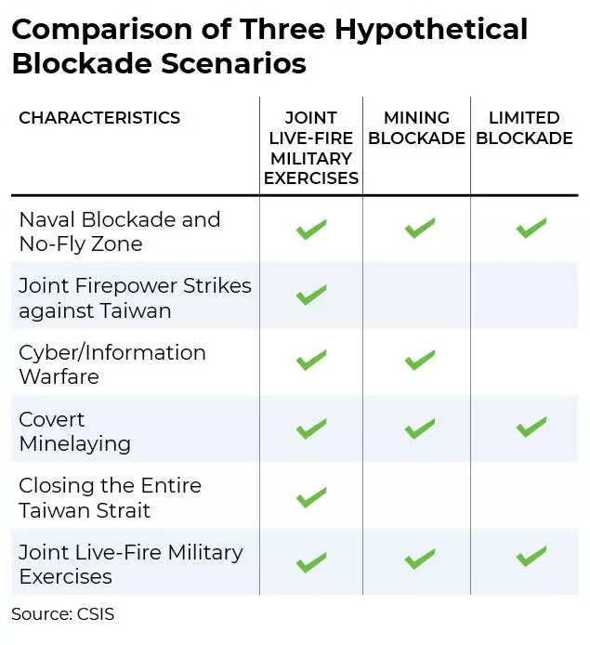This screenshot has height=645, width=590.
Task: Click Covert Minelaying checkmark under Limited Blockade
Action: 531,428
